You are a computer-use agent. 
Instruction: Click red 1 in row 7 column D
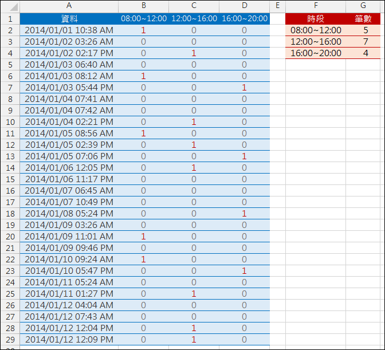point(244,88)
